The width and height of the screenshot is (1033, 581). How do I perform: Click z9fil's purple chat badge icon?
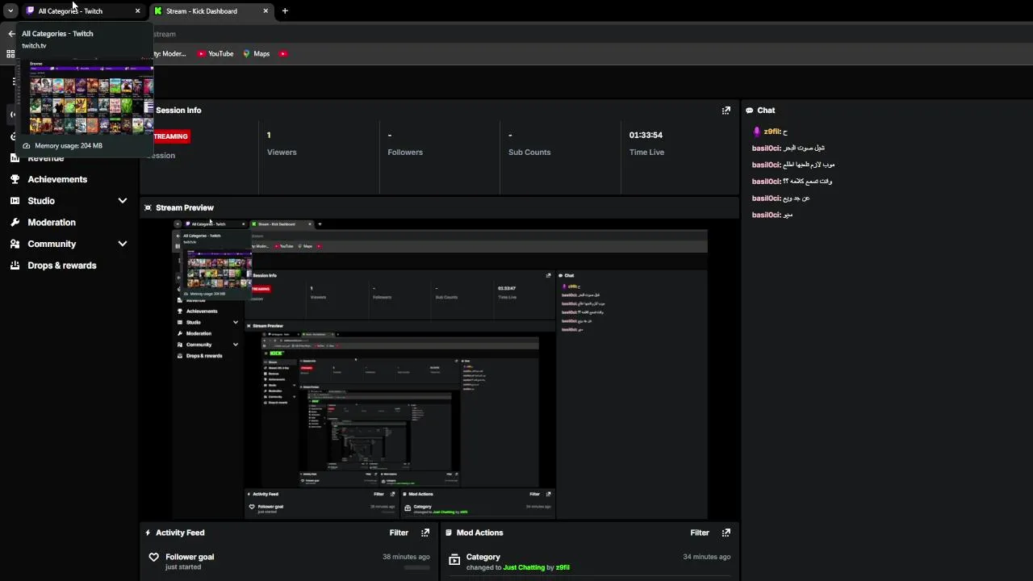click(756, 132)
